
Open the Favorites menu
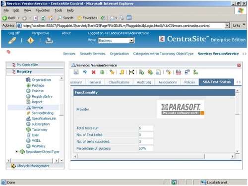(x=43, y=10)
